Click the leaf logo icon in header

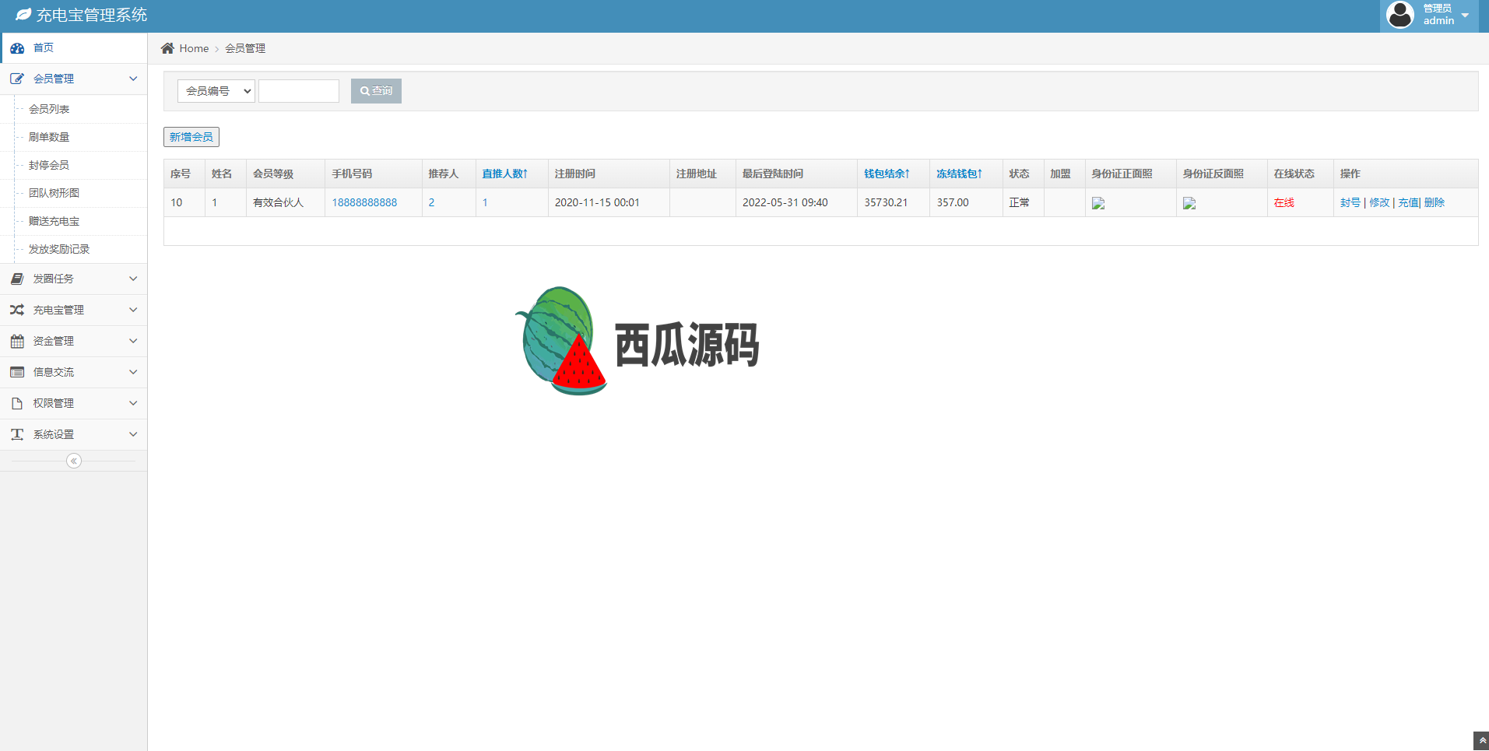point(23,15)
